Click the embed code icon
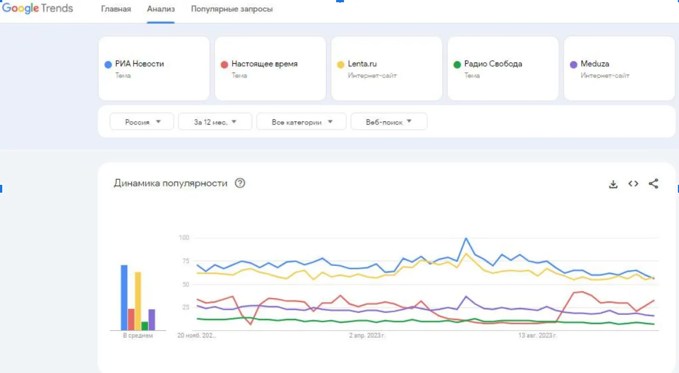Image resolution: width=679 pixels, height=373 pixels. [x=633, y=184]
